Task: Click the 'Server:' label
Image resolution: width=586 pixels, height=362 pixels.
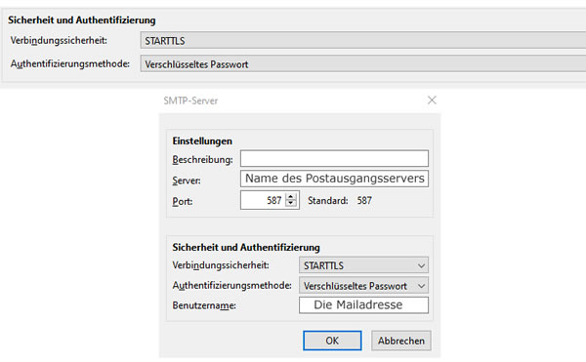Action: (x=187, y=181)
